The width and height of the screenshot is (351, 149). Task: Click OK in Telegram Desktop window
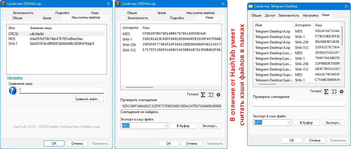click(292, 140)
